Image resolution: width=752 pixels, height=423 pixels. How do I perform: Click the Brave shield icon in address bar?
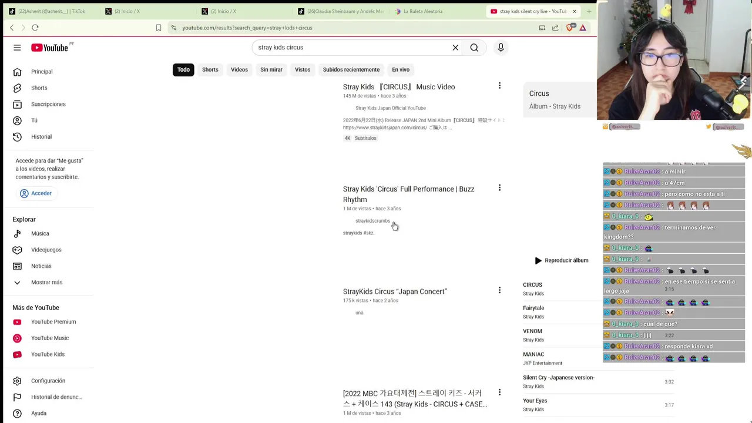click(570, 28)
